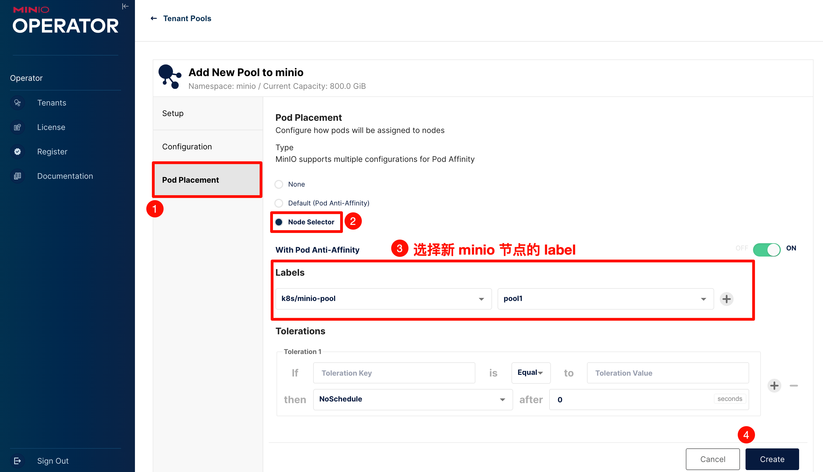The image size is (823, 472).
Task: Switch to the Configuration tab
Action: [x=207, y=147]
